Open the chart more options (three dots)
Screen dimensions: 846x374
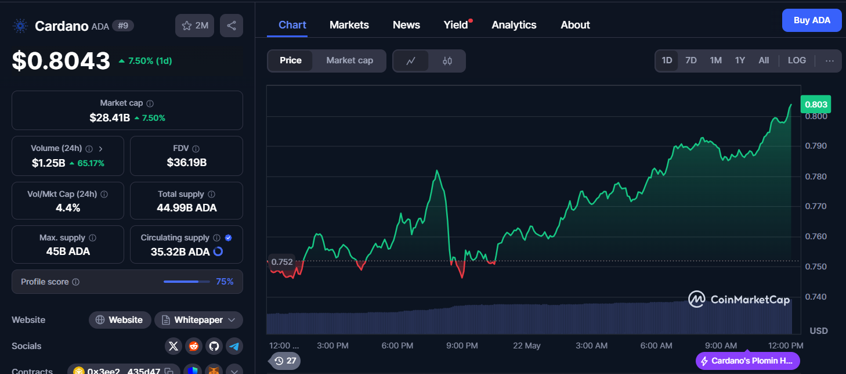click(x=830, y=60)
